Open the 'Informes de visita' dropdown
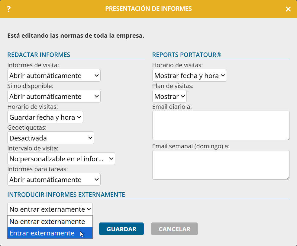The height and width of the screenshot is (246, 297). (x=54, y=75)
